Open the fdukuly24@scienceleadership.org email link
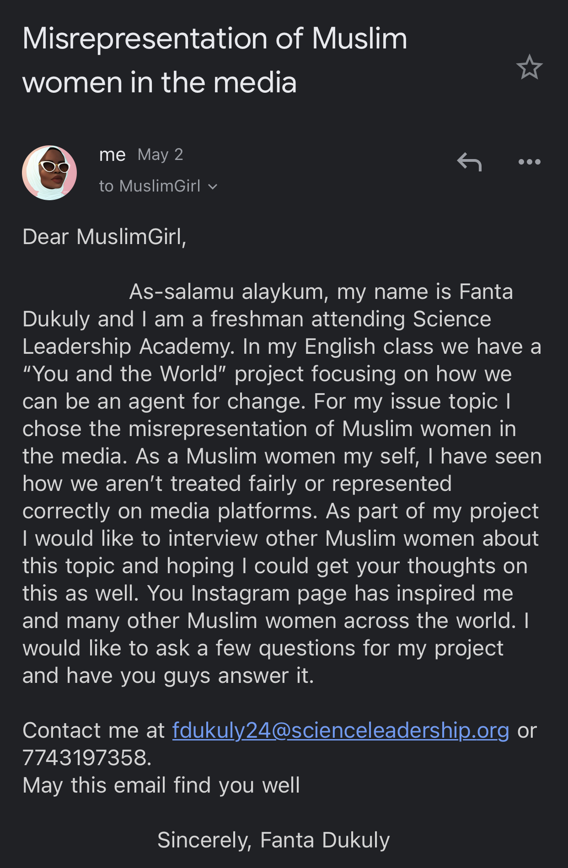The width and height of the screenshot is (568, 868). (340, 730)
